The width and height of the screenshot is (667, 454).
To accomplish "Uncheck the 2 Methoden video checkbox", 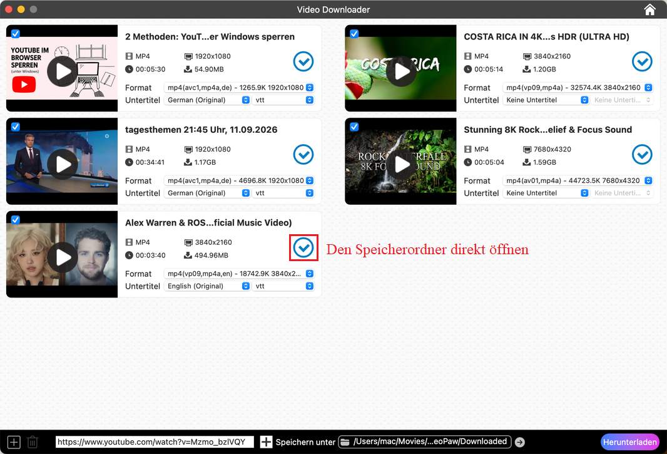I will [15, 33].
